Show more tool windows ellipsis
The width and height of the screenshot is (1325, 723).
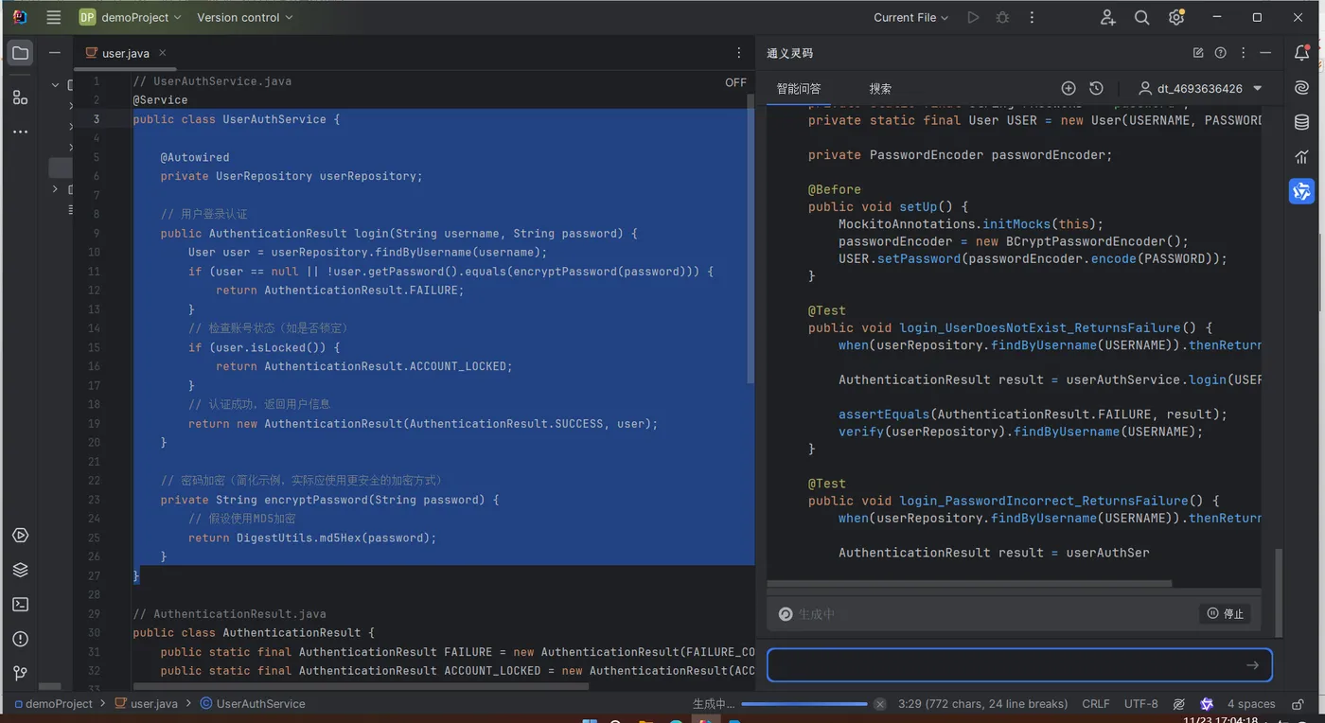20,132
